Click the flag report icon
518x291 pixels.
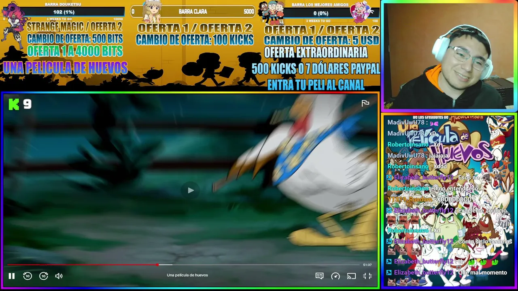point(365,103)
